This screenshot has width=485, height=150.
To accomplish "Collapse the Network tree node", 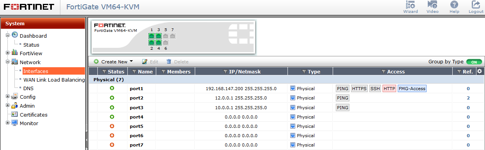I will (7, 62).
